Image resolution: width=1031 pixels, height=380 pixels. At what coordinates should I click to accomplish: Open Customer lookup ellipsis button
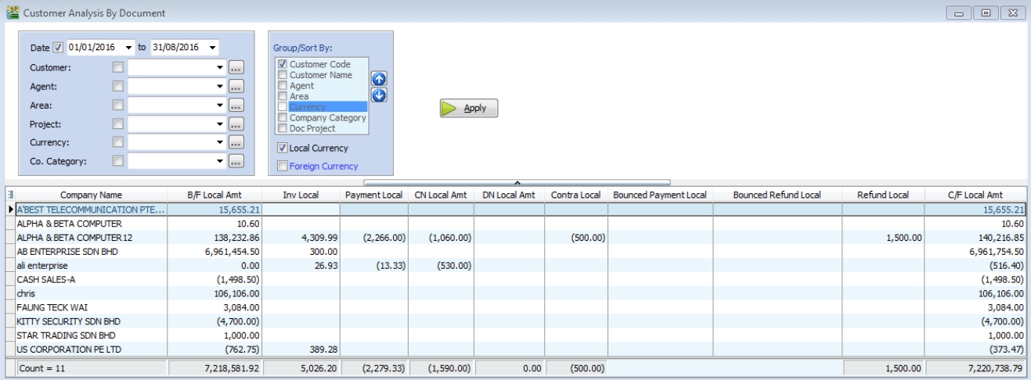coord(236,68)
